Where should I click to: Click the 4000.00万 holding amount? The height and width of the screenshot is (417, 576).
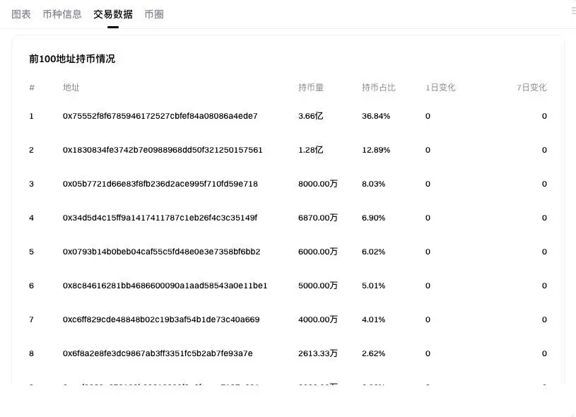pyautogui.click(x=318, y=319)
